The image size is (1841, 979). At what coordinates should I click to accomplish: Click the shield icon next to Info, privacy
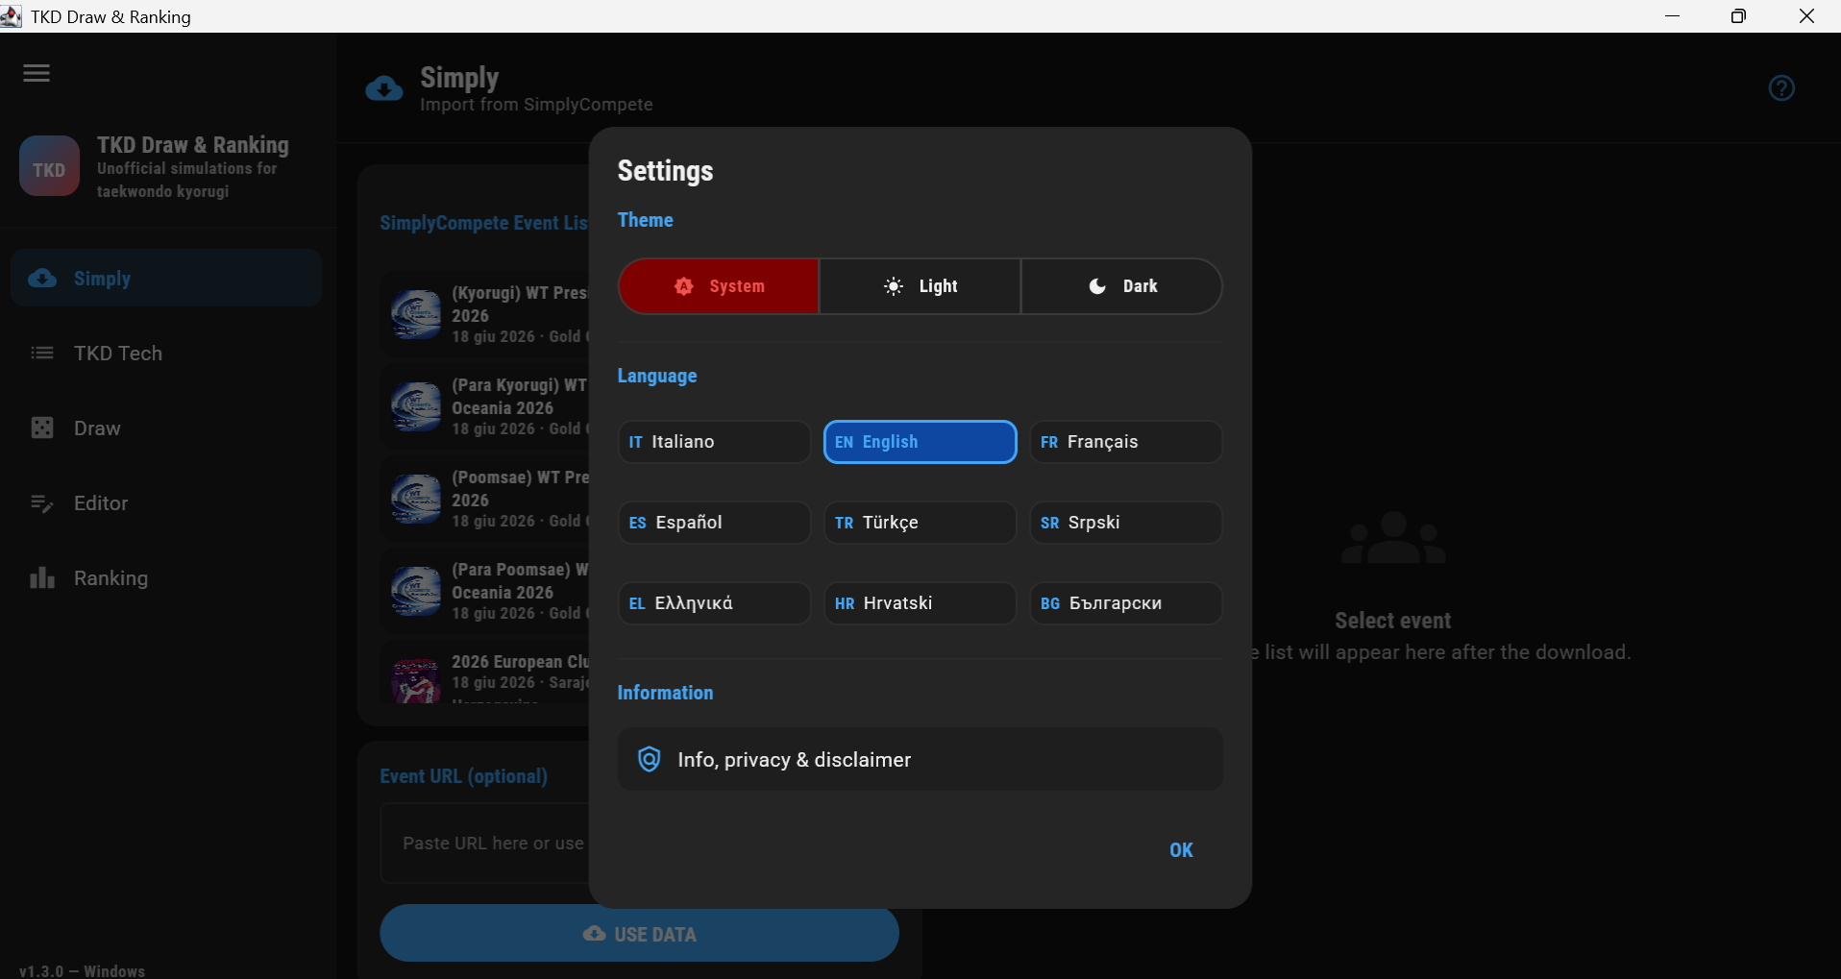click(x=650, y=760)
